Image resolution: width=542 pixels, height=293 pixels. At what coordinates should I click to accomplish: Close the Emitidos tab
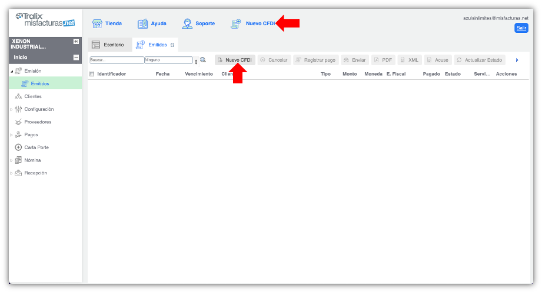[172, 45]
